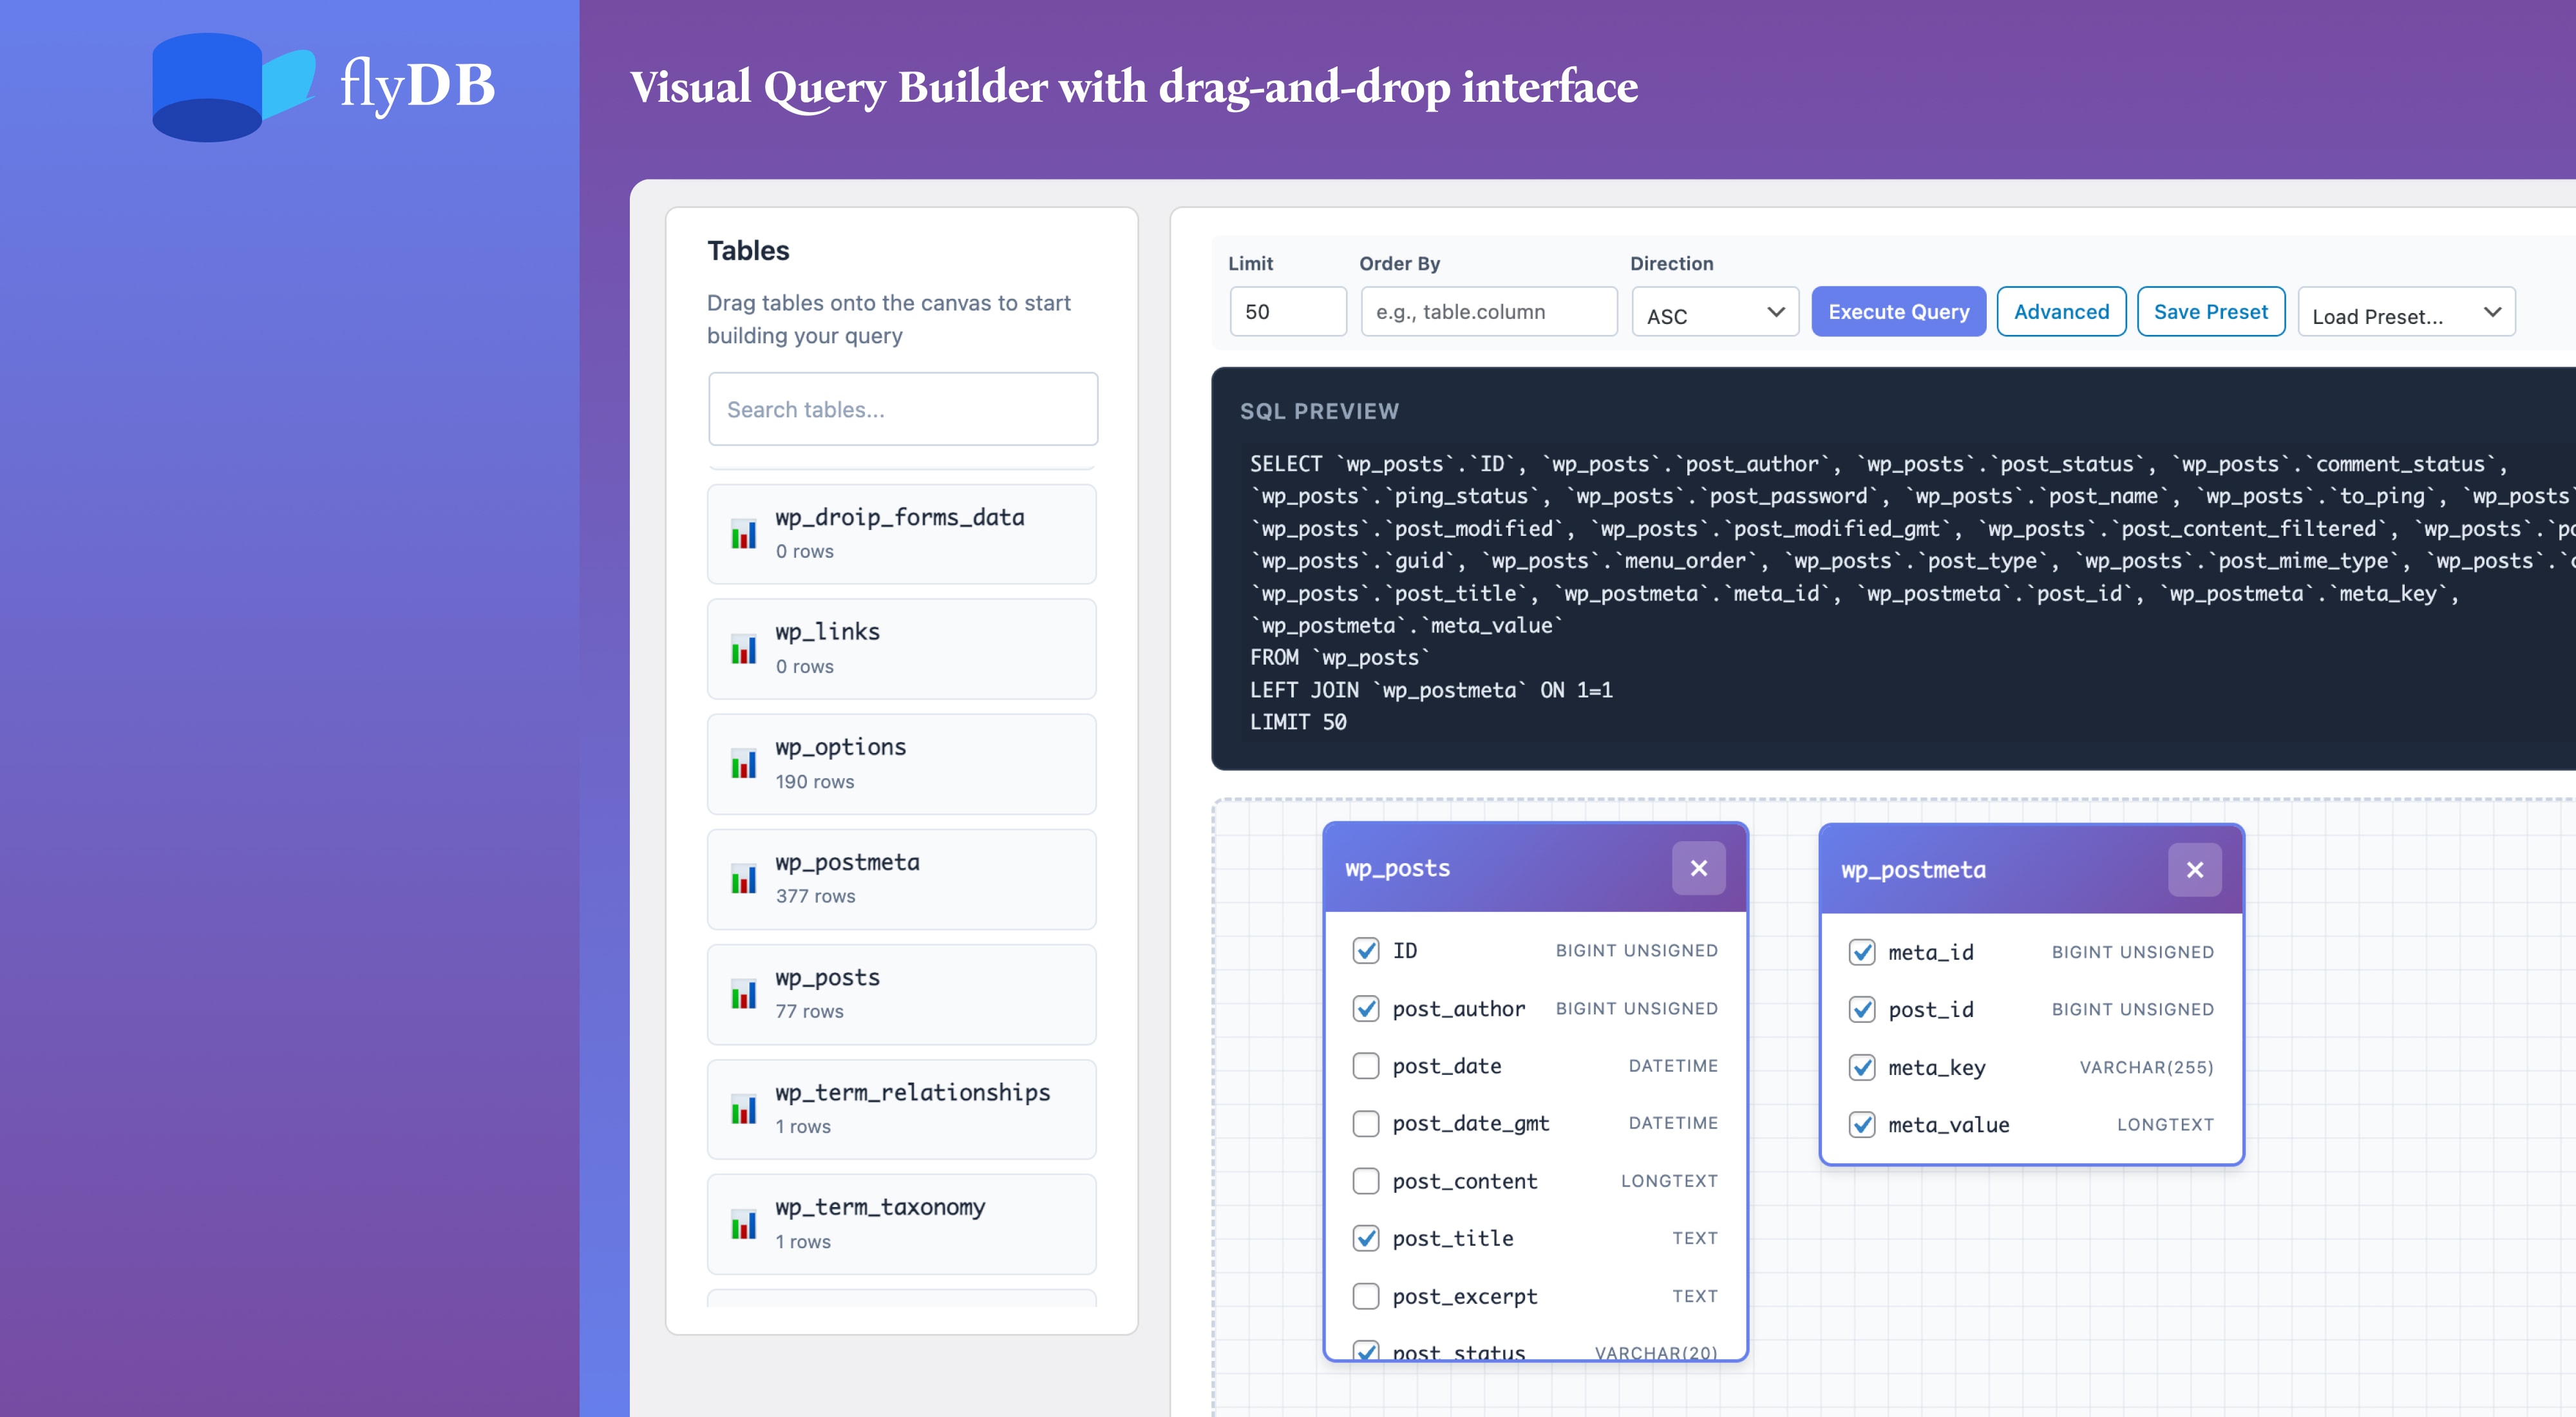2576x1417 pixels.
Task: Open the Direction dropdown
Action: point(1714,312)
